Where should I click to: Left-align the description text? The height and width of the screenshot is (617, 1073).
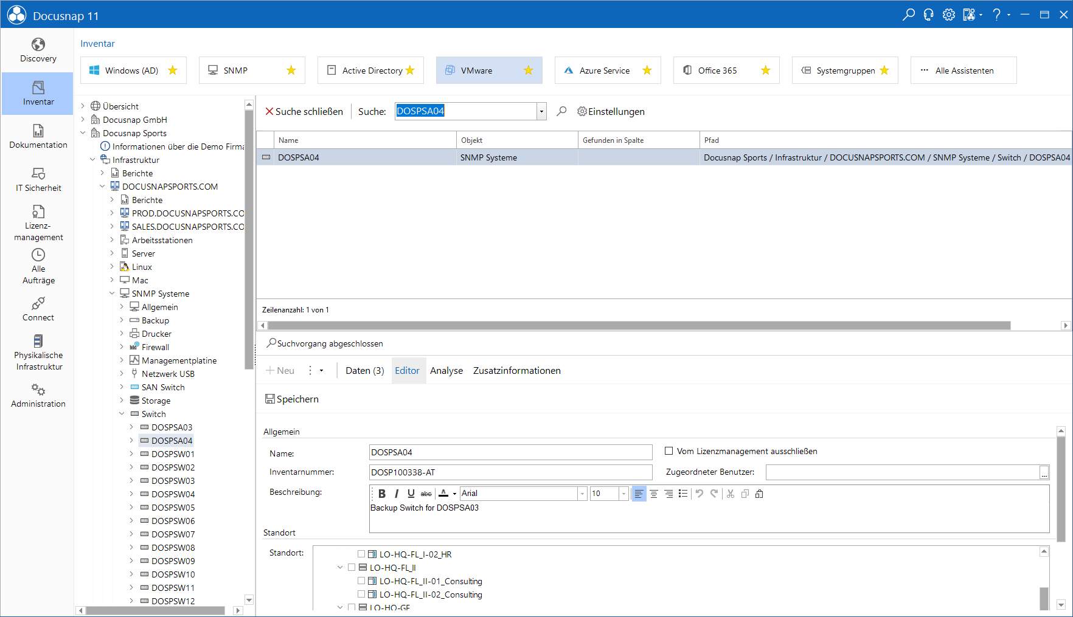(x=639, y=494)
